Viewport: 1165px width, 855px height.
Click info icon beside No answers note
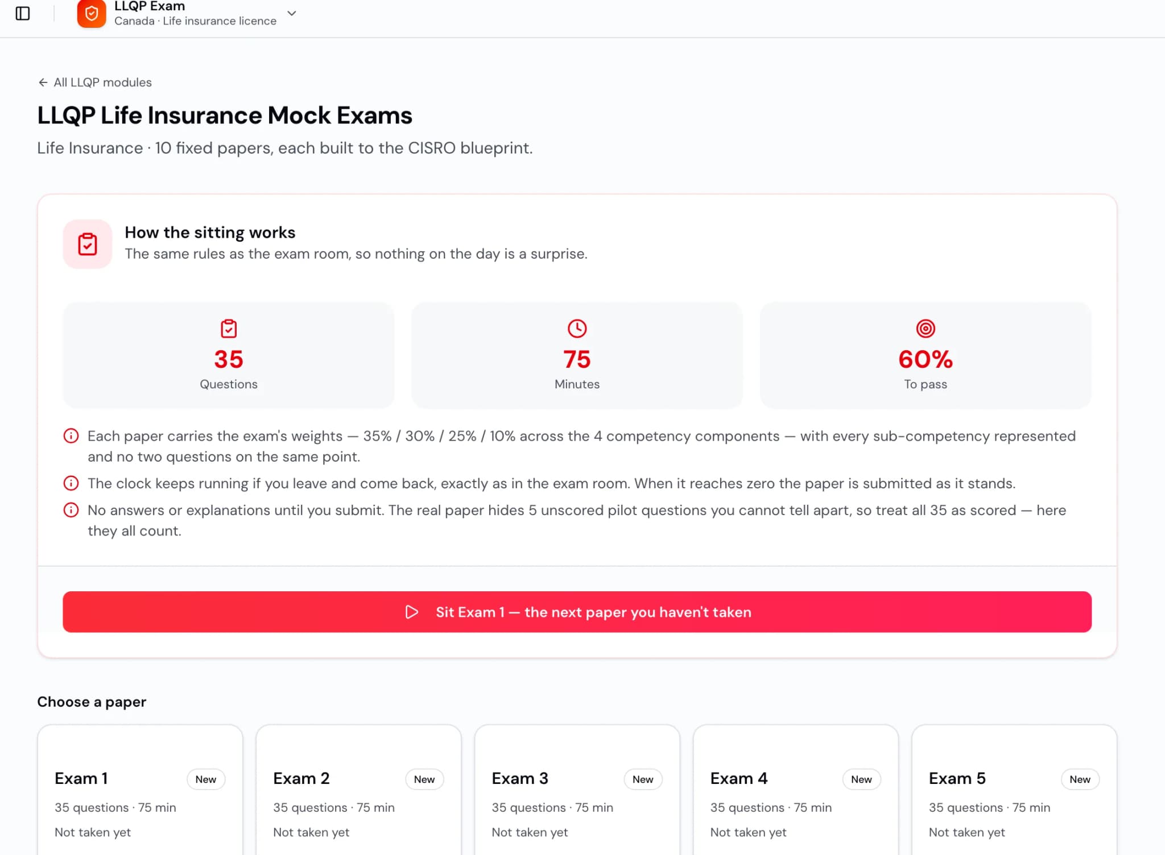tap(71, 510)
